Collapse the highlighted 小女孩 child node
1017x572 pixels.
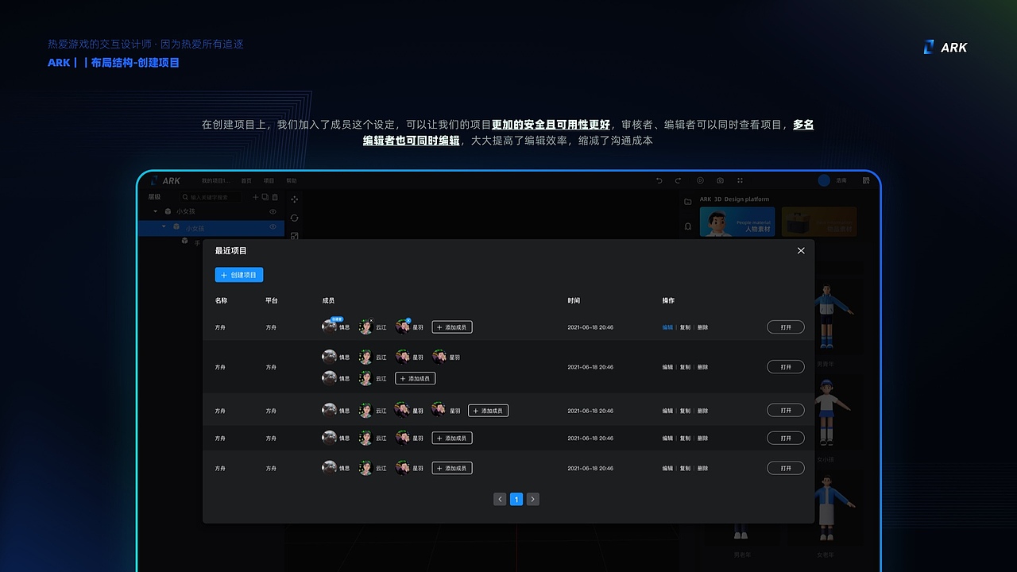coord(164,226)
